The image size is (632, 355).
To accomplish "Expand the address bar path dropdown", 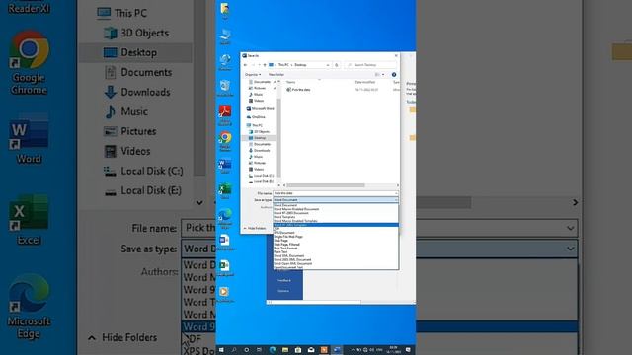I will (x=328, y=65).
